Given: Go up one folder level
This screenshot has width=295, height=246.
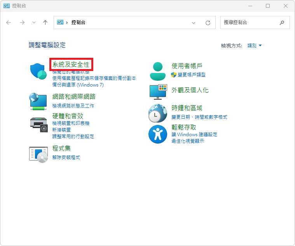Looking at the screenshot, I should [45, 23].
